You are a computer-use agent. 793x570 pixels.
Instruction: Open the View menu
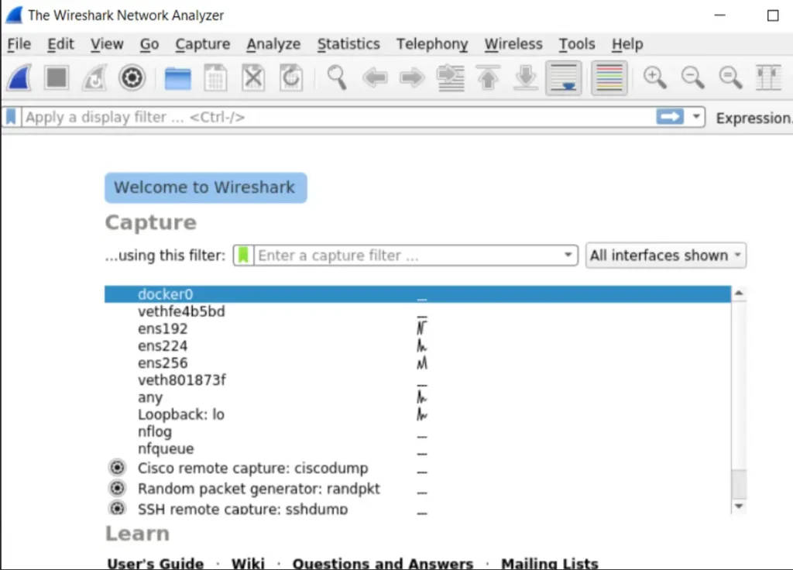[x=107, y=44]
